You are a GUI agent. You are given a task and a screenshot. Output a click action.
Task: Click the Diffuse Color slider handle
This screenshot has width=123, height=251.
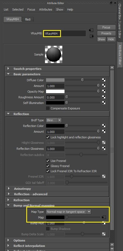click(x=82, y=80)
